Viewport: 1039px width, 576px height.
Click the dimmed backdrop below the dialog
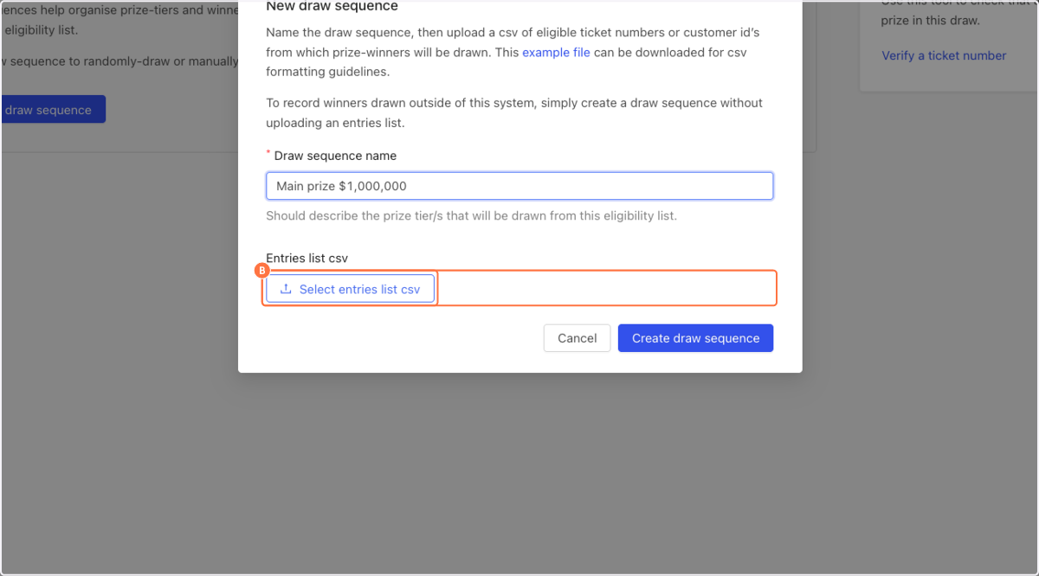[x=519, y=476]
